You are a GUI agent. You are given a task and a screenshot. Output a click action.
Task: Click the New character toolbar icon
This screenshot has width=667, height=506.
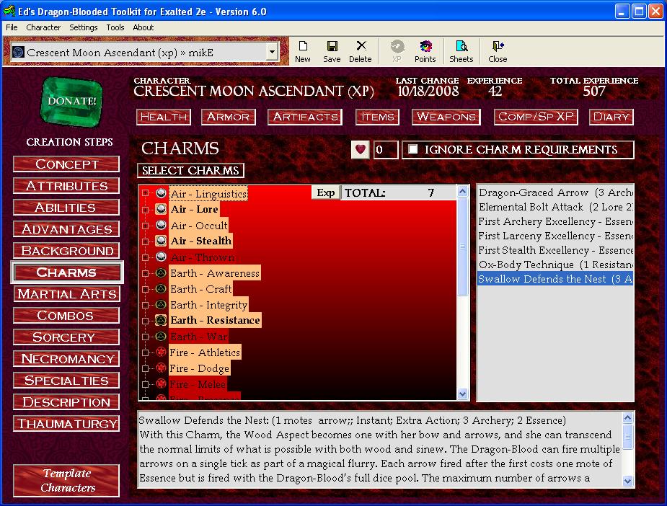point(302,51)
